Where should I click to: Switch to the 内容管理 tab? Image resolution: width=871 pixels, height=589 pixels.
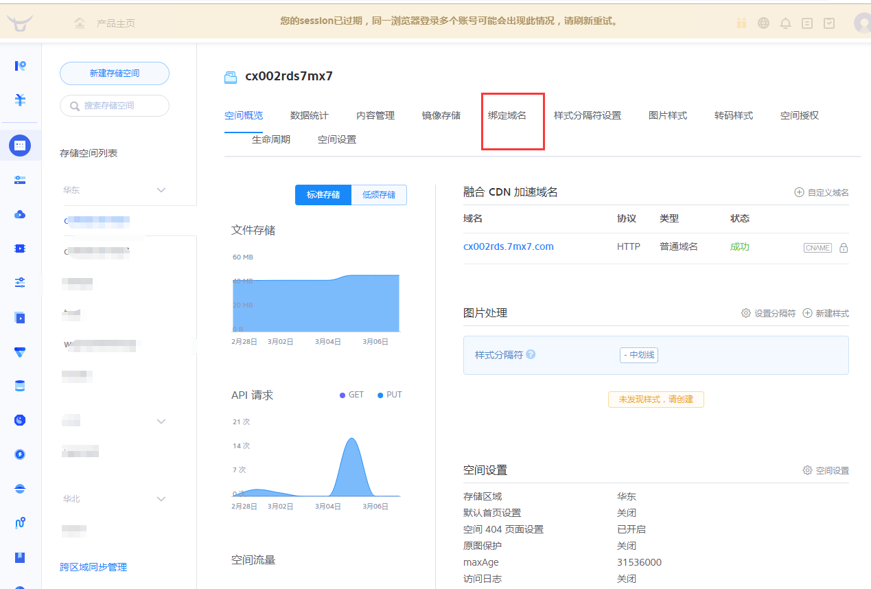click(x=375, y=115)
